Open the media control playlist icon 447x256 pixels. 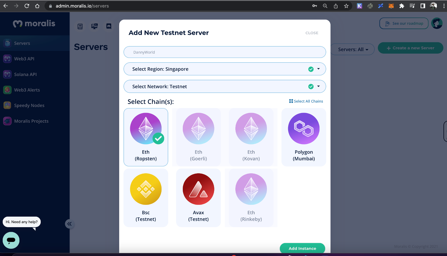point(412,6)
